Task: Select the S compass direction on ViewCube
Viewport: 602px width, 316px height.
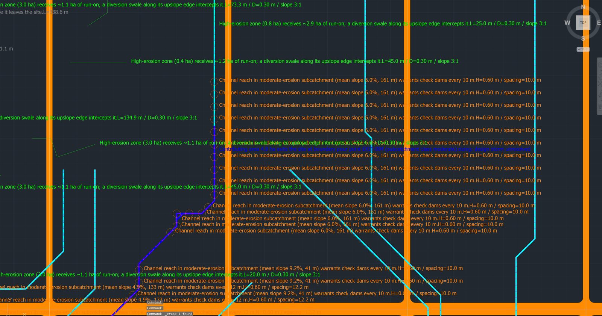Action: [583, 38]
